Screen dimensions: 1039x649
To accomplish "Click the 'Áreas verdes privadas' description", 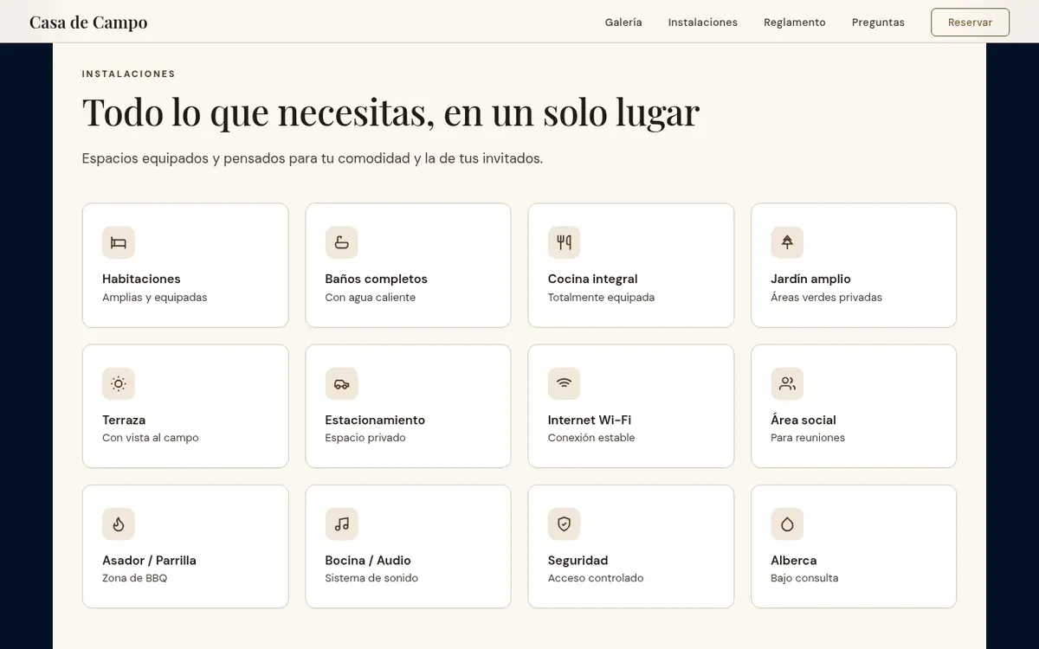I will click(x=827, y=297).
